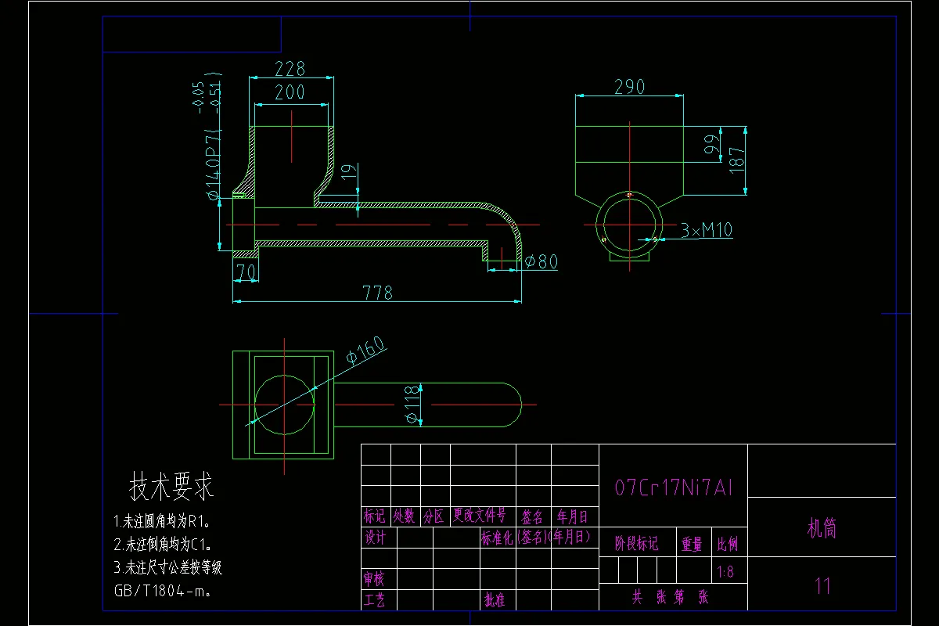Click the 签名 header cell
Image resolution: width=939 pixels, height=626 pixels.
[x=533, y=516]
